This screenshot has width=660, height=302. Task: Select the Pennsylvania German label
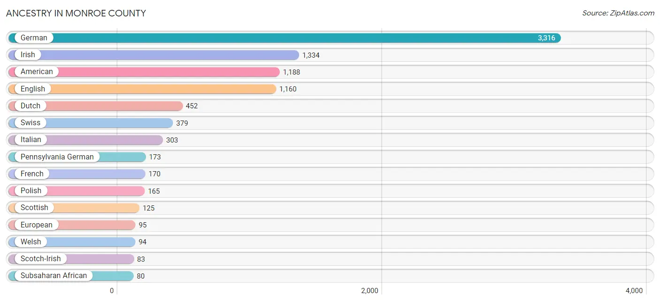coord(57,157)
